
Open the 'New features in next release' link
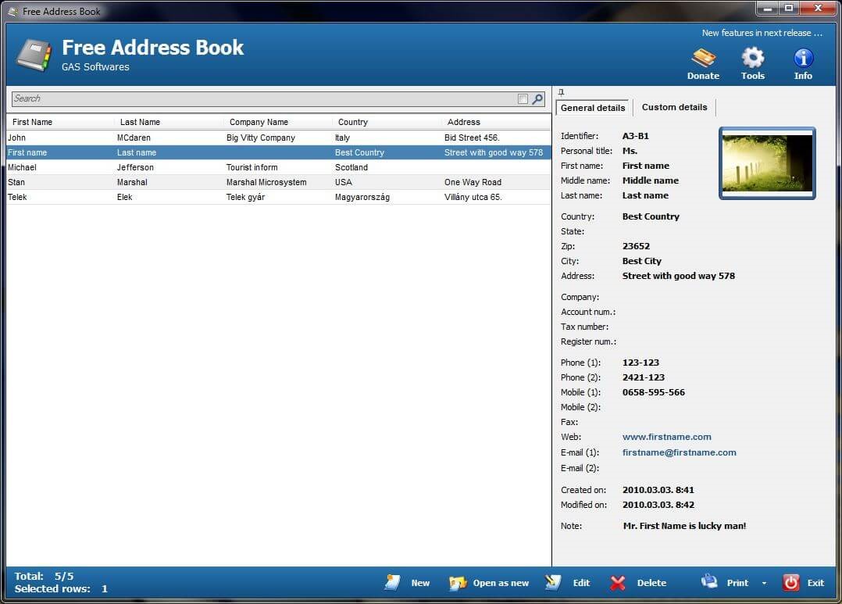click(762, 33)
